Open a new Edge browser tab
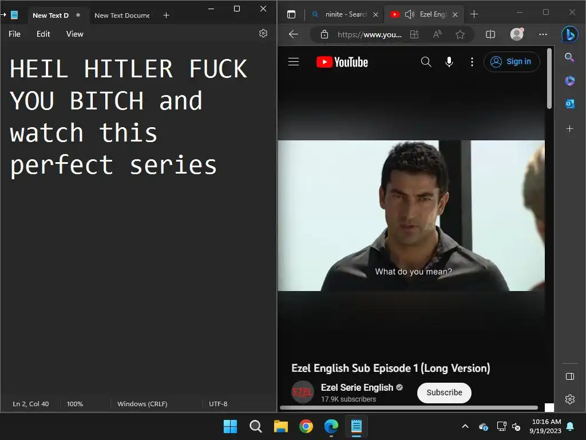 coord(474,14)
